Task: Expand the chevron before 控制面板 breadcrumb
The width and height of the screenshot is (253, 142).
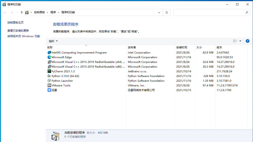Action: (x=31, y=12)
